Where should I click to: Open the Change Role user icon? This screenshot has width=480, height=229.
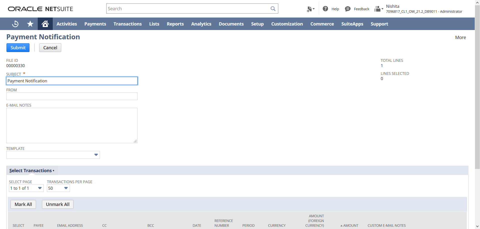tap(379, 9)
